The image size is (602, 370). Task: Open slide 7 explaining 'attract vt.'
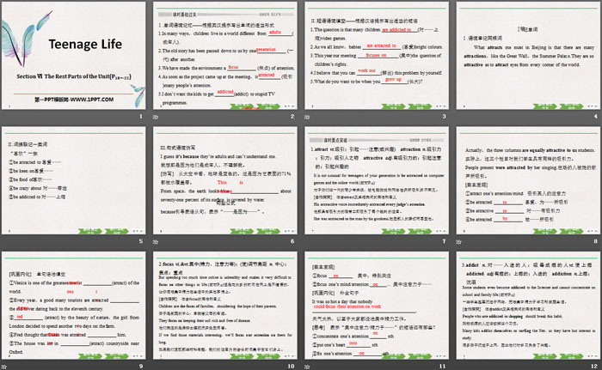pyautogui.click(x=375, y=183)
